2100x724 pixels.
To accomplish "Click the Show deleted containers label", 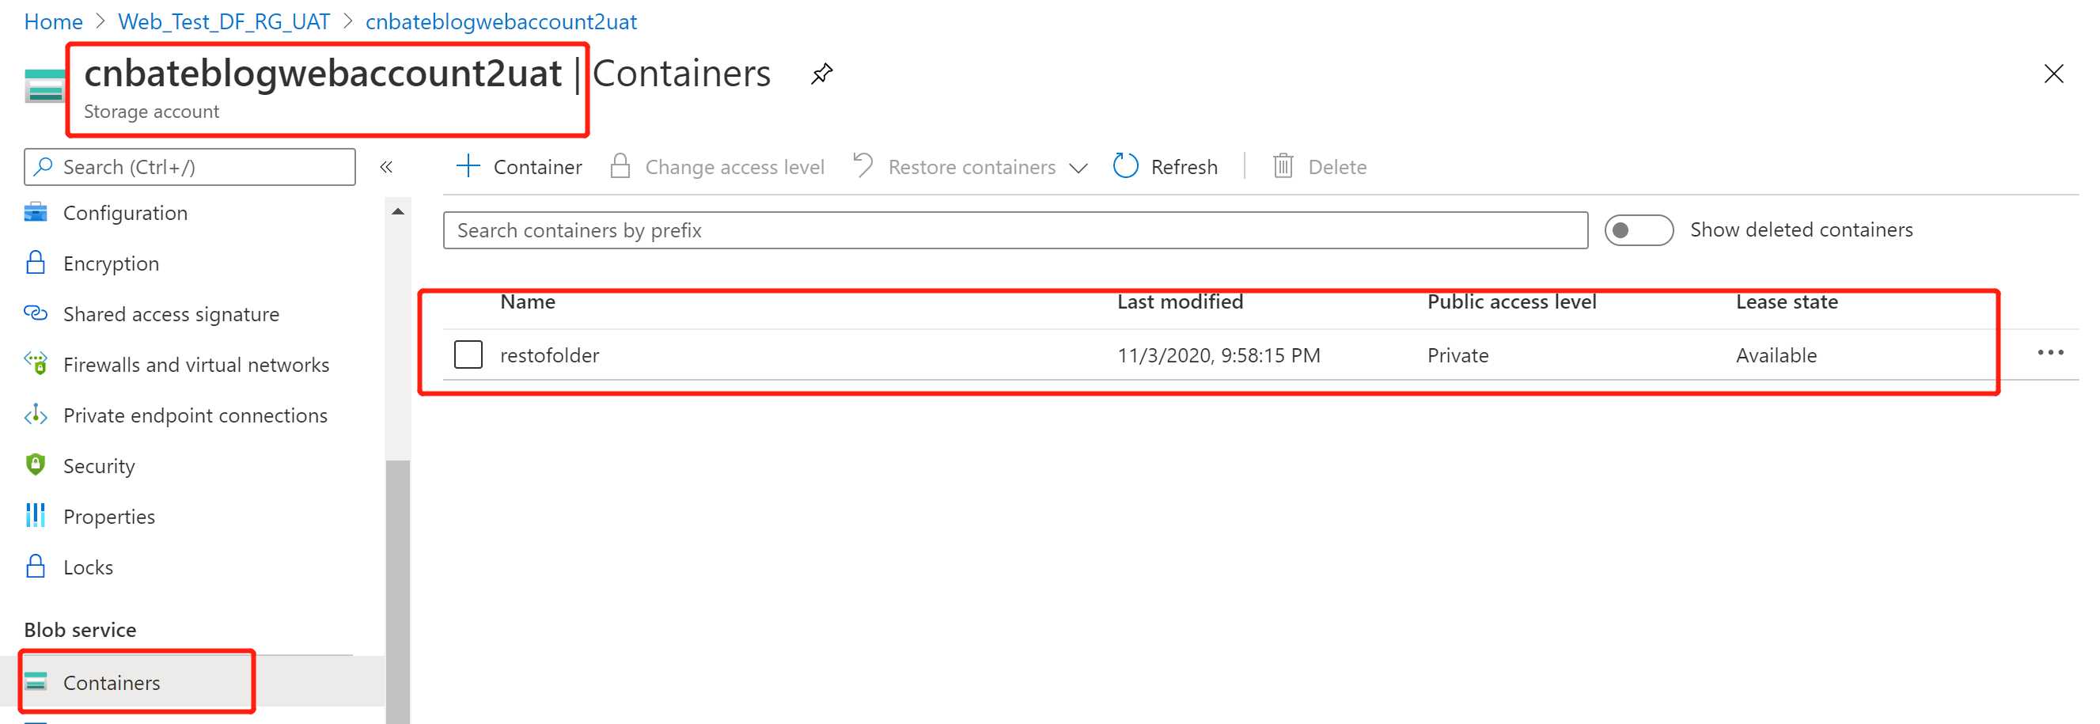I will pos(1802,230).
